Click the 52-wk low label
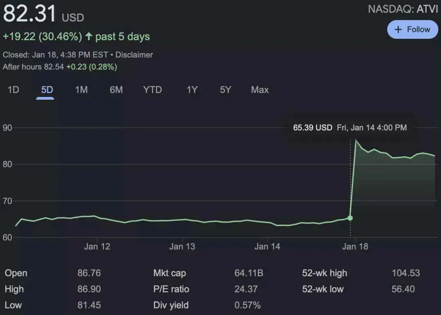The image size is (441, 315). pos(323,289)
